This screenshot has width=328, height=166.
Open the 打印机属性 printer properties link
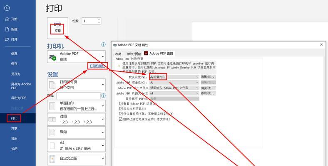pyautogui.click(x=97, y=66)
